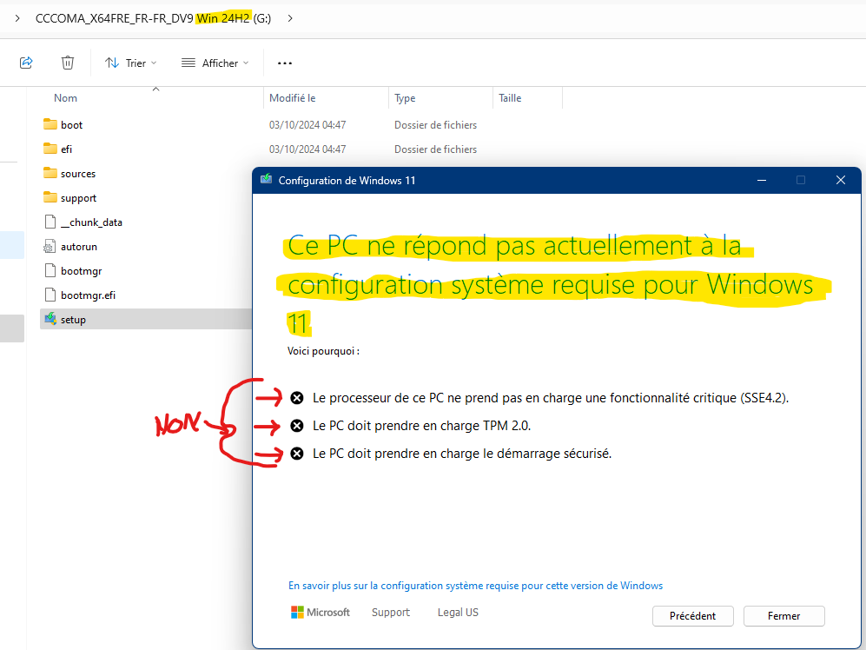Viewport: 866px width, 650px height.
Task: Click error icon beside SSE4.2 processor message
Action: pyautogui.click(x=297, y=398)
